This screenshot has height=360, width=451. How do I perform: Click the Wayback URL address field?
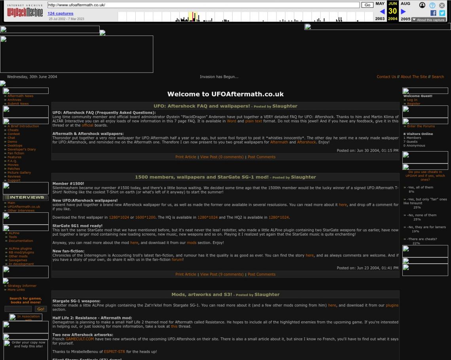pos(203,5)
